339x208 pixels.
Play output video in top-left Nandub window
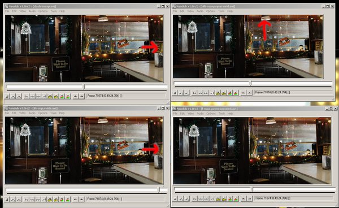pyautogui.click(x=19, y=96)
